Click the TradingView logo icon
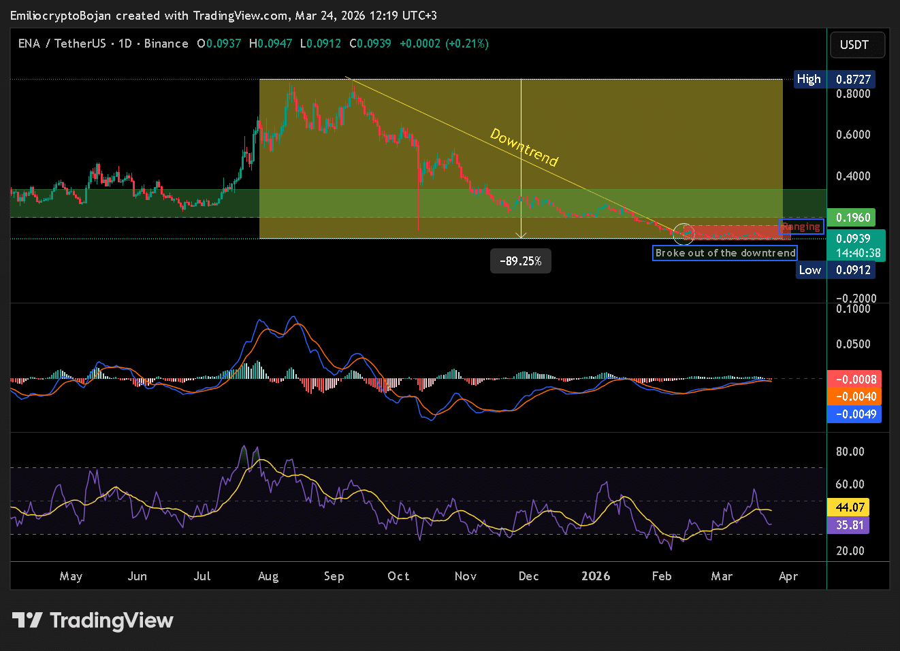Image resolution: width=900 pixels, height=651 pixels. pos(27,620)
